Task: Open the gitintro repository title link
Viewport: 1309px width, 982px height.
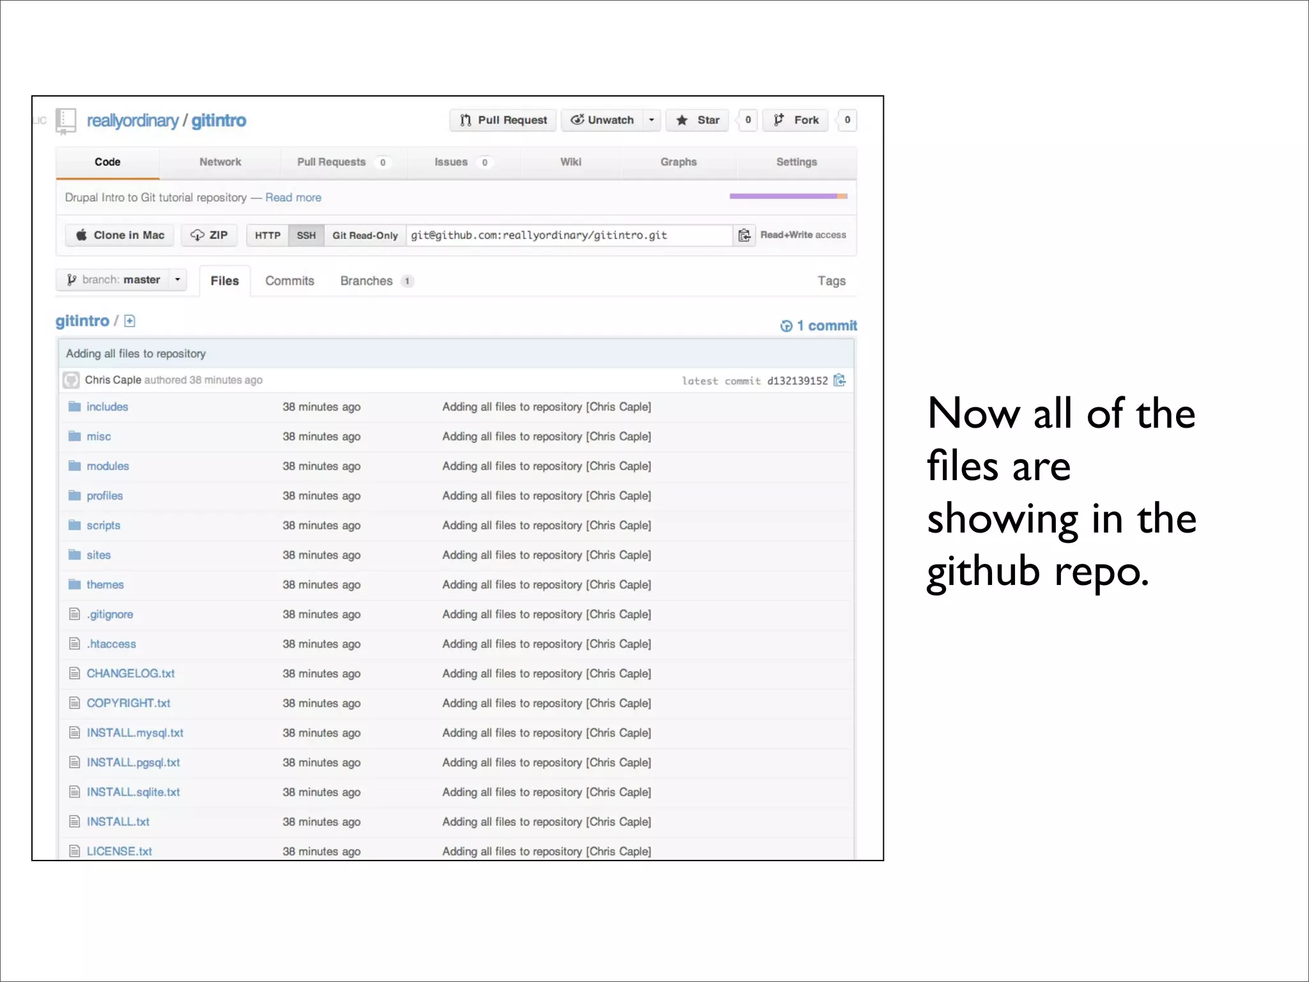Action: [x=219, y=121]
